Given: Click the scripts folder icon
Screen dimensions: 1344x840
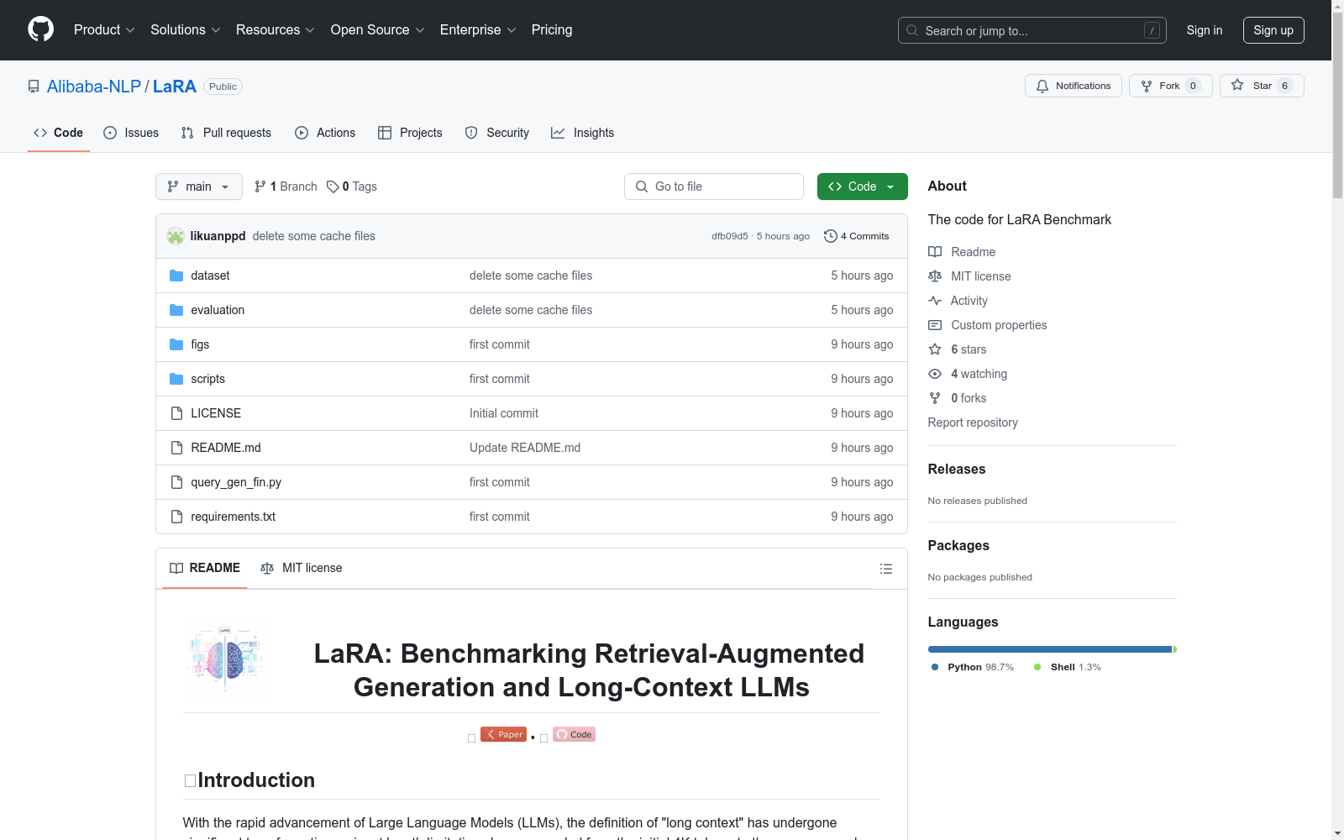Looking at the screenshot, I should pos(176,379).
